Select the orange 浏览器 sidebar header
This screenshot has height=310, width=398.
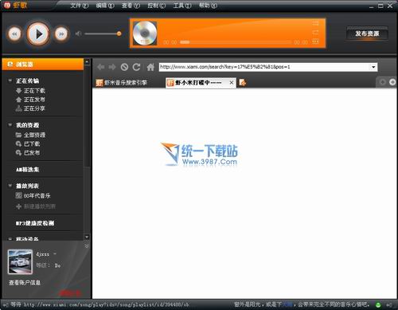tap(43, 65)
